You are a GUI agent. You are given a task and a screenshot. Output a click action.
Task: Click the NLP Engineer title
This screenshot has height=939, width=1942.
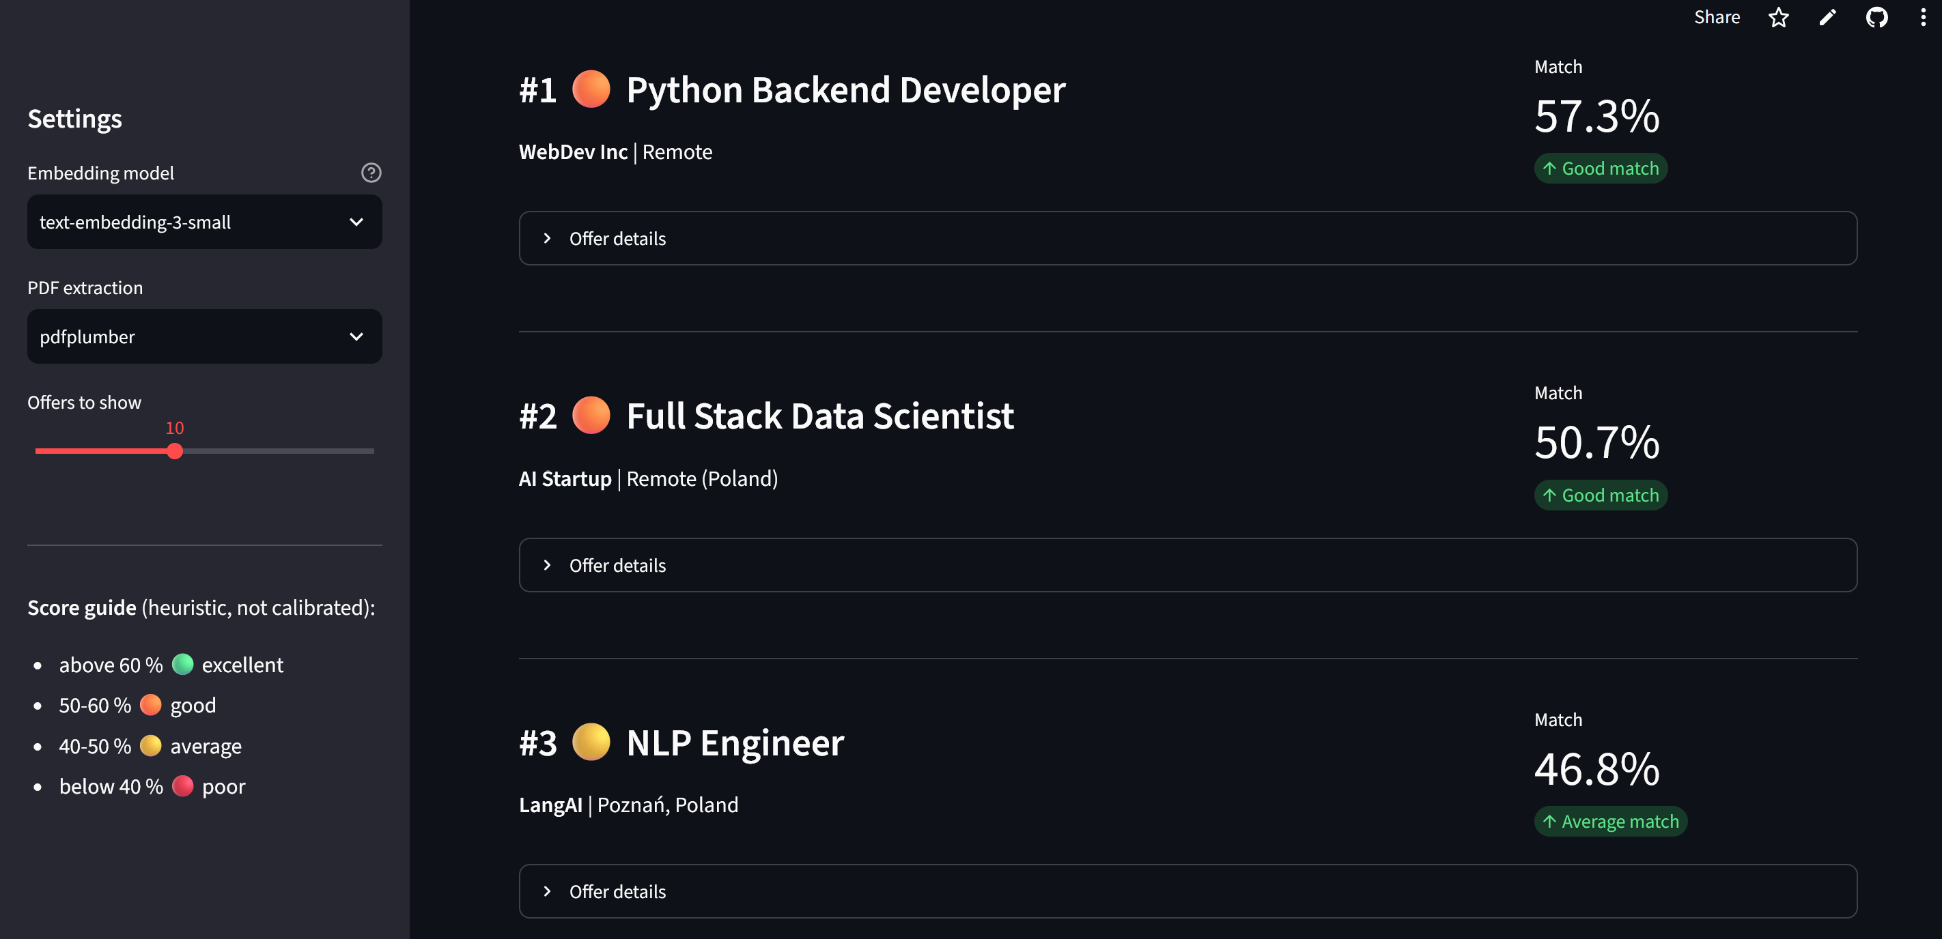735,743
